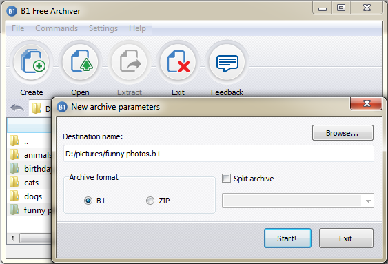388x264 pixels.
Task: Select the cats folder icon
Action: [x=14, y=182]
